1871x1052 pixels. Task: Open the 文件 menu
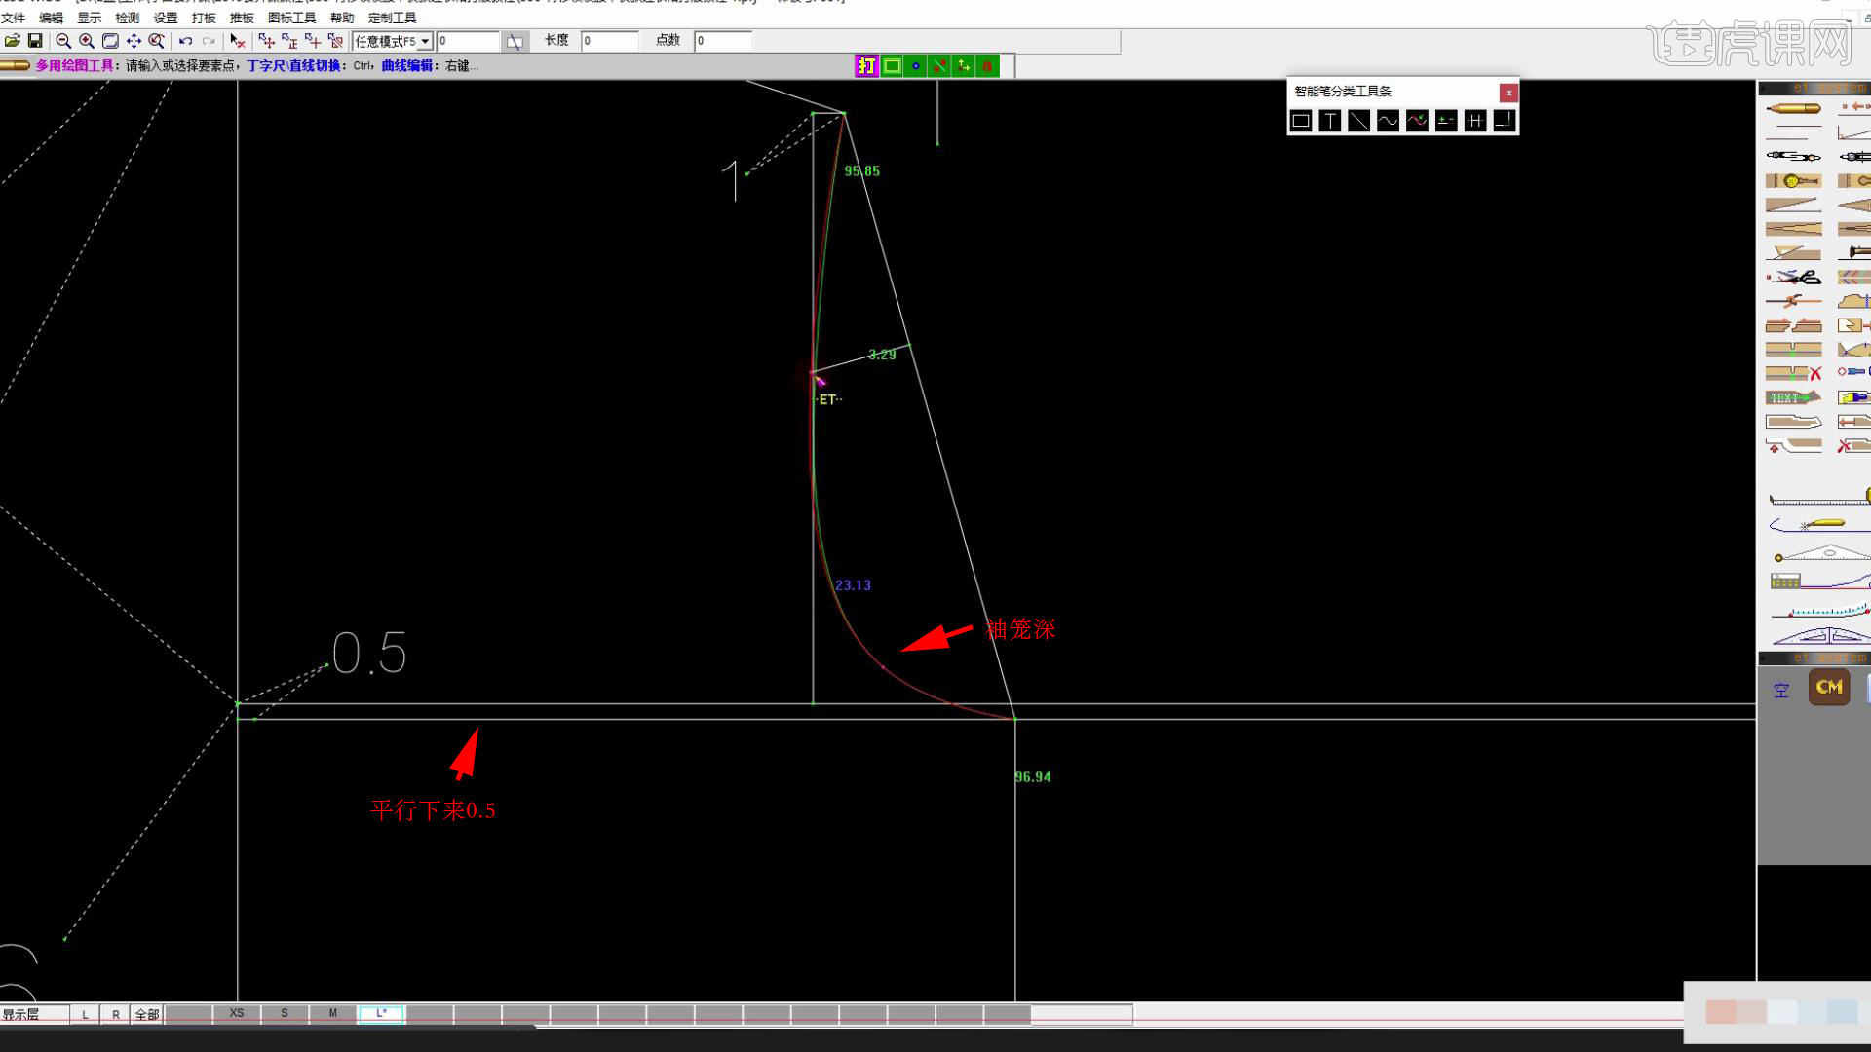(x=14, y=18)
